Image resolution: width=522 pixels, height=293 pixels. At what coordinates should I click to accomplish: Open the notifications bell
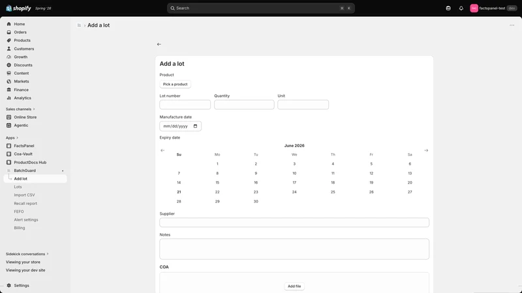point(461,8)
